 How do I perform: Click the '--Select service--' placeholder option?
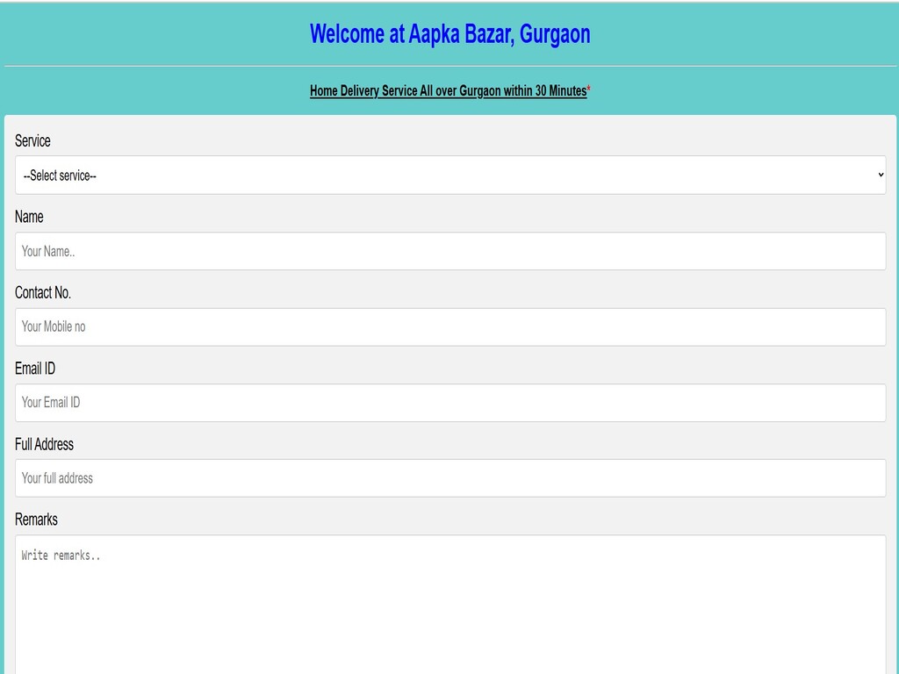point(60,176)
